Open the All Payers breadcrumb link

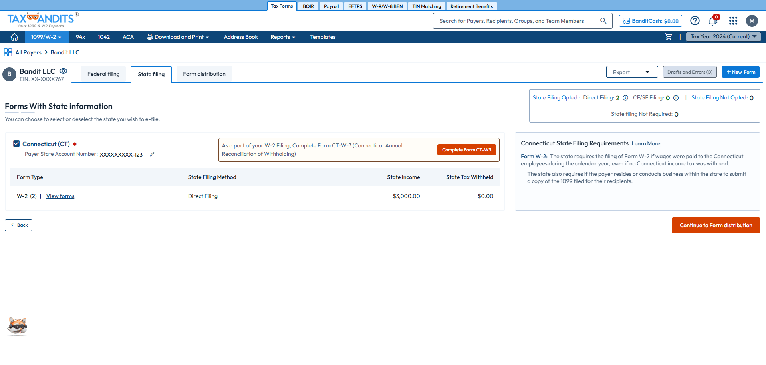pos(28,52)
